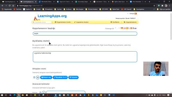Switch to the Educandy browser tab
Screen dimensions: 172x97
83,2
